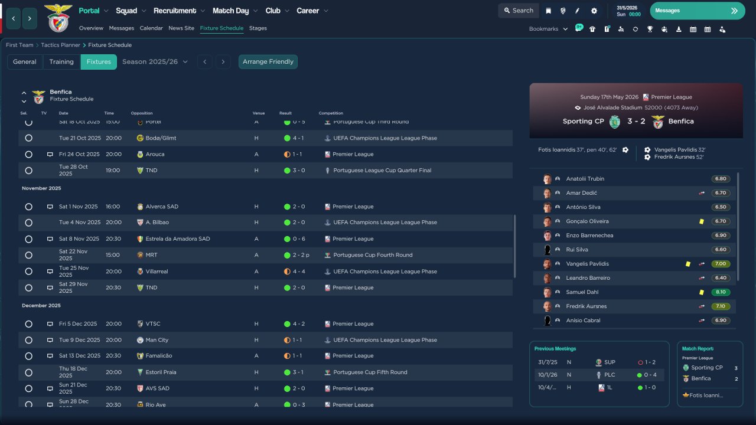The height and width of the screenshot is (425, 756).
Task: Click the Benfica club crest in the header
Action: (x=58, y=18)
